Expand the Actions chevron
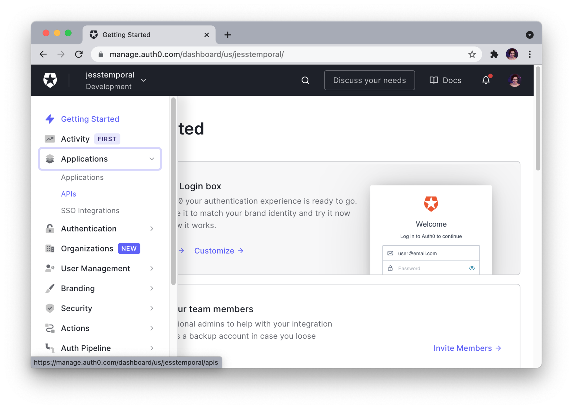 tap(152, 328)
